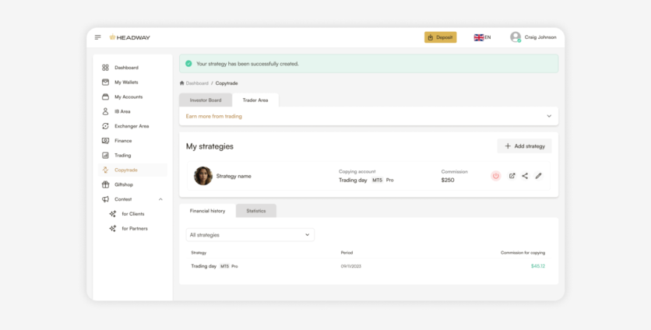Click the strategy profile avatar thumbnail
This screenshot has height=330, width=651.
[202, 176]
